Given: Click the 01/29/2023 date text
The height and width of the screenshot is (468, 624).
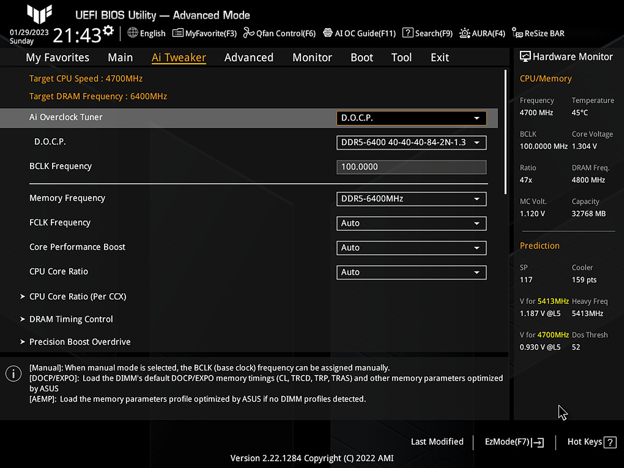Looking at the screenshot, I should point(29,32).
